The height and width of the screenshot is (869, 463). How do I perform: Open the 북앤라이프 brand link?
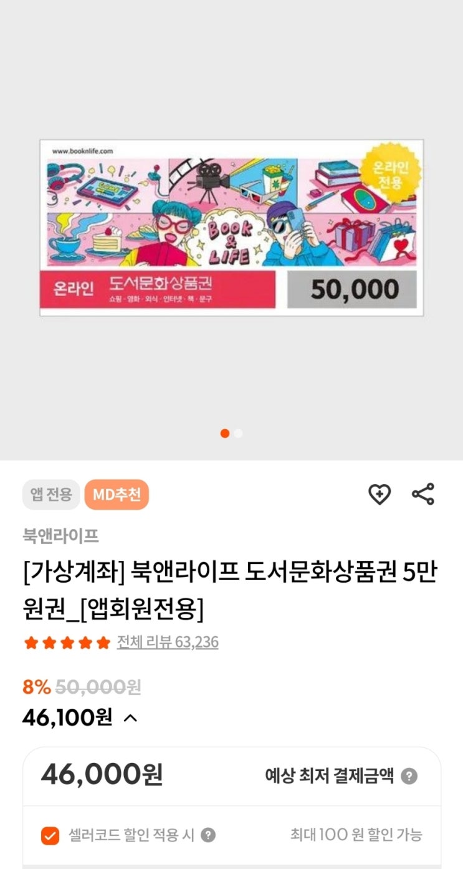(61, 536)
